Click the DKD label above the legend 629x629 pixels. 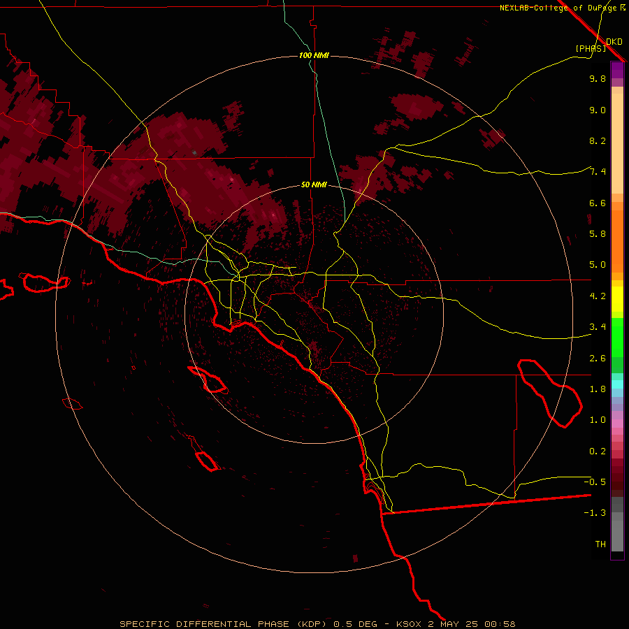614,42
